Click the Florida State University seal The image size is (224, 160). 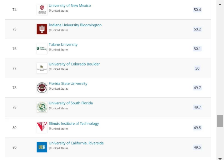42,88
